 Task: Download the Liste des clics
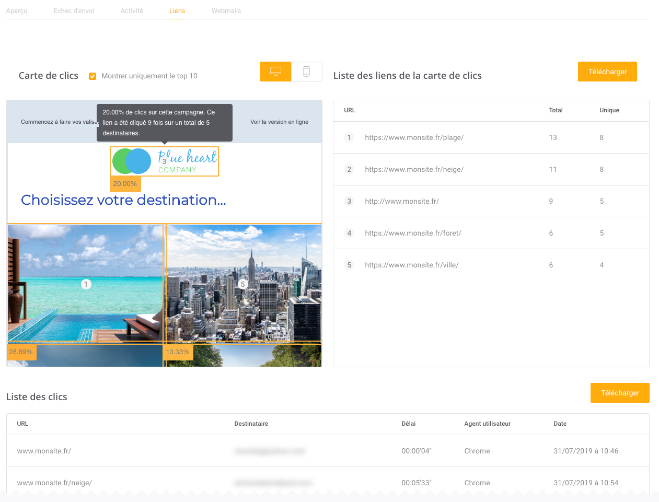pos(620,393)
